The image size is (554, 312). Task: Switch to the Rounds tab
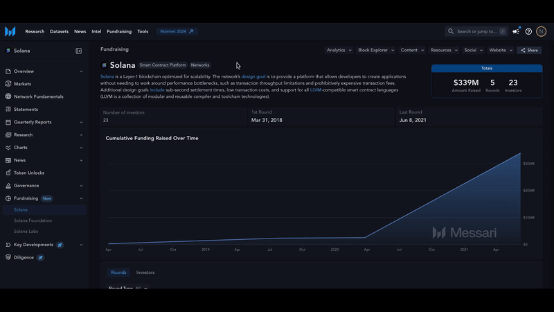(x=118, y=272)
